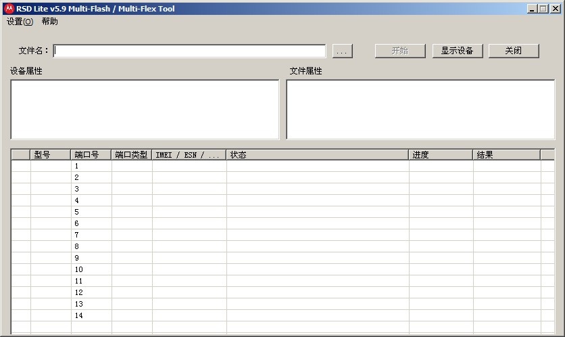Click the ... browse file button

[343, 51]
